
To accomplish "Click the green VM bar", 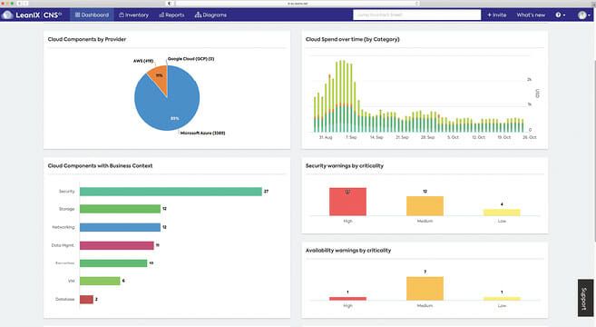I will point(100,281).
